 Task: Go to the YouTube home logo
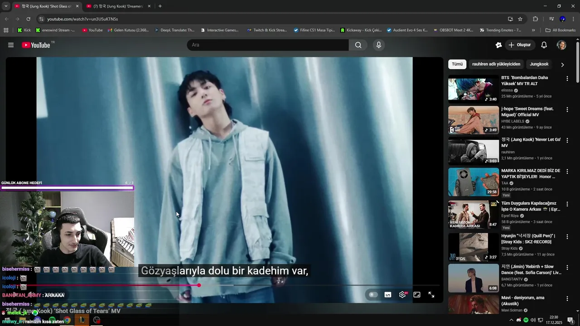point(36,45)
